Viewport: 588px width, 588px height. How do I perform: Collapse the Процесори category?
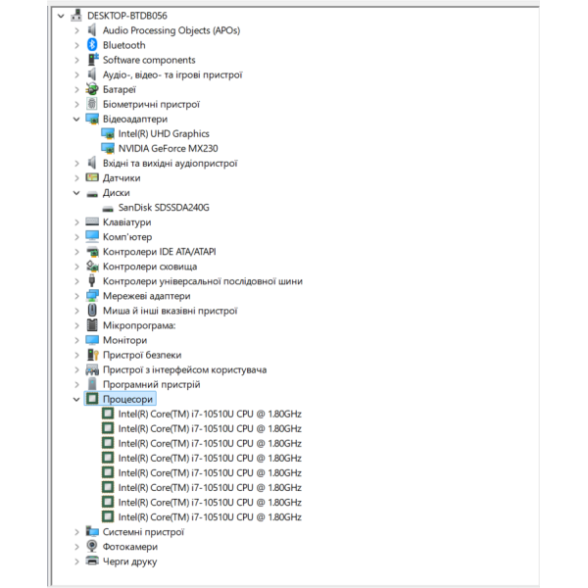click(76, 399)
